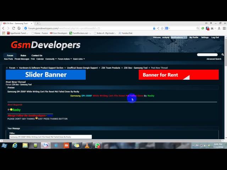Expand the Notifications dropdown
This screenshot has width=227, height=170.
[179, 38]
